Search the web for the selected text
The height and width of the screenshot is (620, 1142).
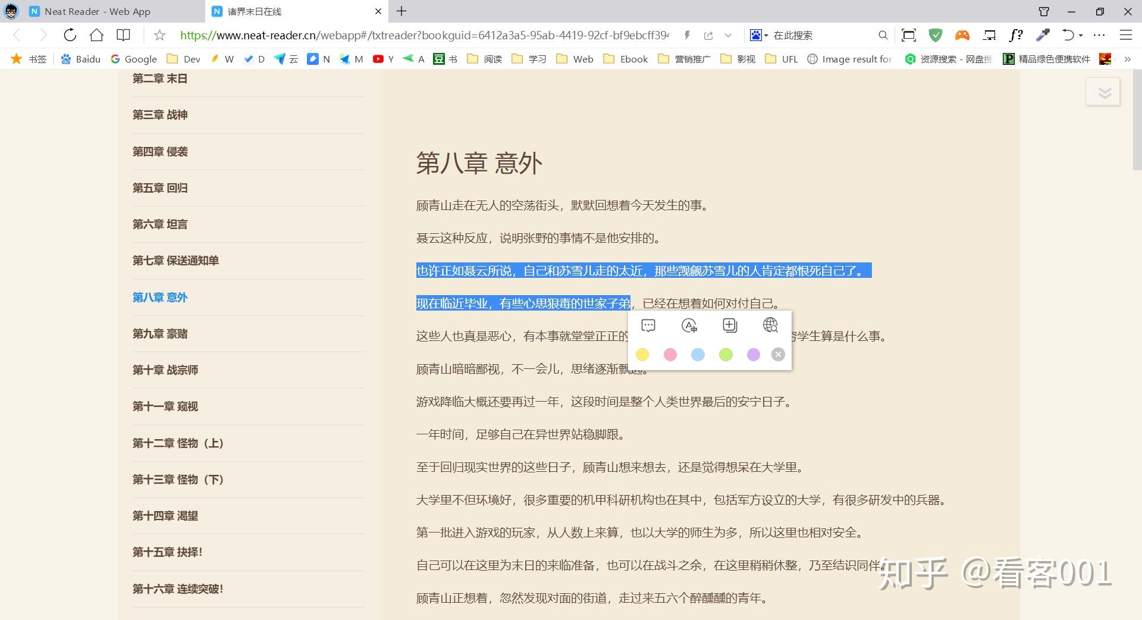coord(770,325)
